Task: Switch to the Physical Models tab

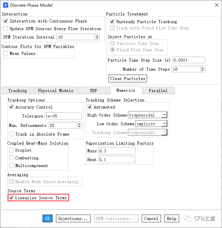Action: pyautogui.click(x=56, y=91)
